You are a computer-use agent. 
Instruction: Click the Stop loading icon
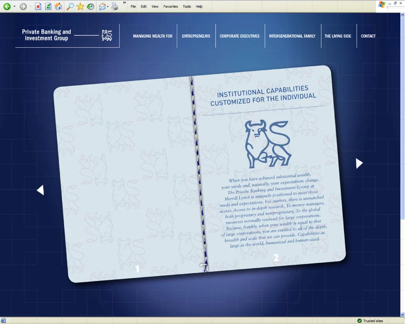pos(38,6)
